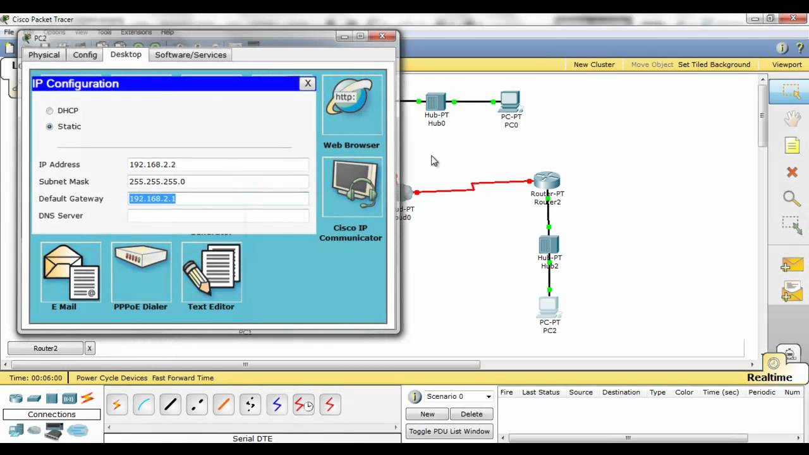Pick the light blue Console cable
The image size is (809, 455).
pos(143,404)
